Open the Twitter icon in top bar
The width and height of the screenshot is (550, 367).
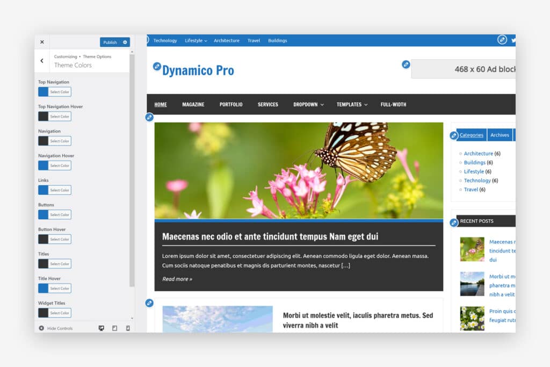[513, 40]
